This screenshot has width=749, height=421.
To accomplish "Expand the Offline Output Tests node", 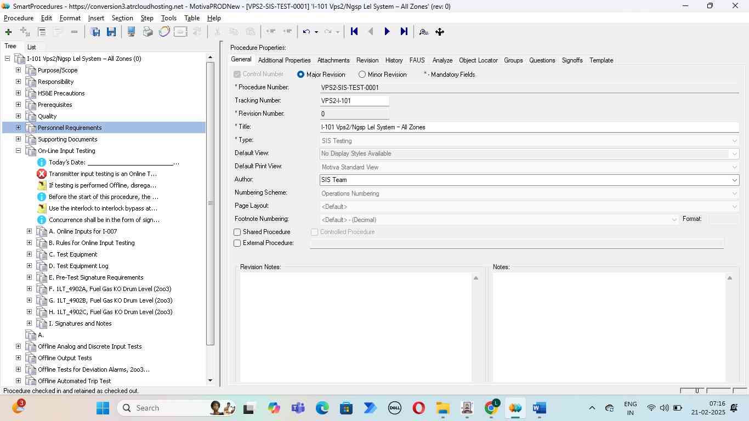I will (18, 358).
